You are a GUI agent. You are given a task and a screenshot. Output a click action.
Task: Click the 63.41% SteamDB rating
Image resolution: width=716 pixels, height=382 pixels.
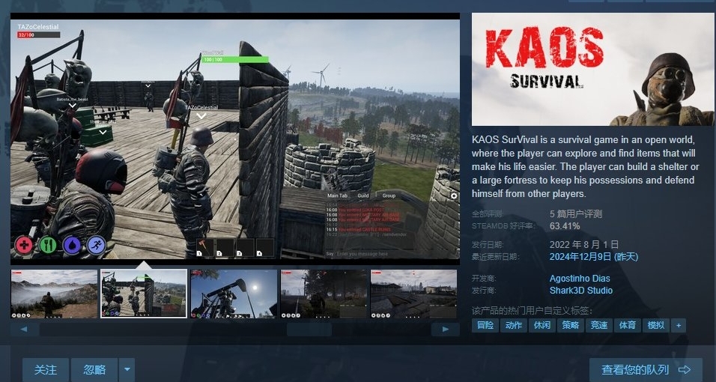click(565, 226)
